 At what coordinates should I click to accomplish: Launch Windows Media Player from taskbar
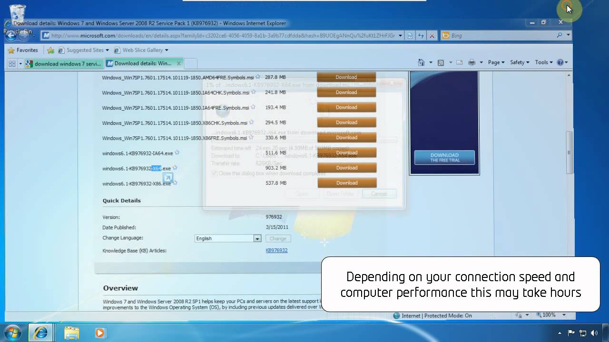[100, 333]
